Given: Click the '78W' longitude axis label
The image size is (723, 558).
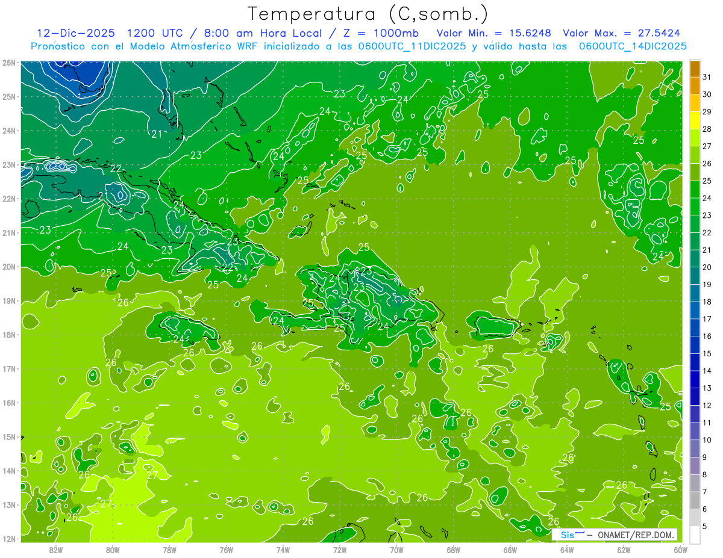Looking at the screenshot, I should 169,549.
